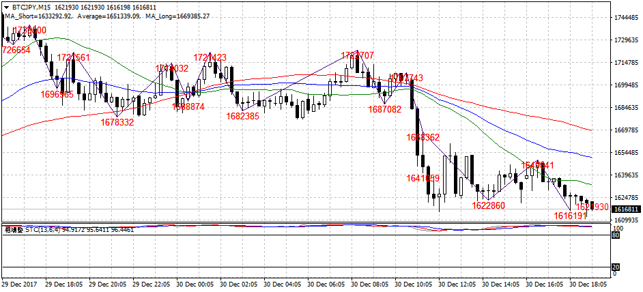The width and height of the screenshot is (643, 292).
Task: Select the 1721561 peak label
Action: [73, 58]
